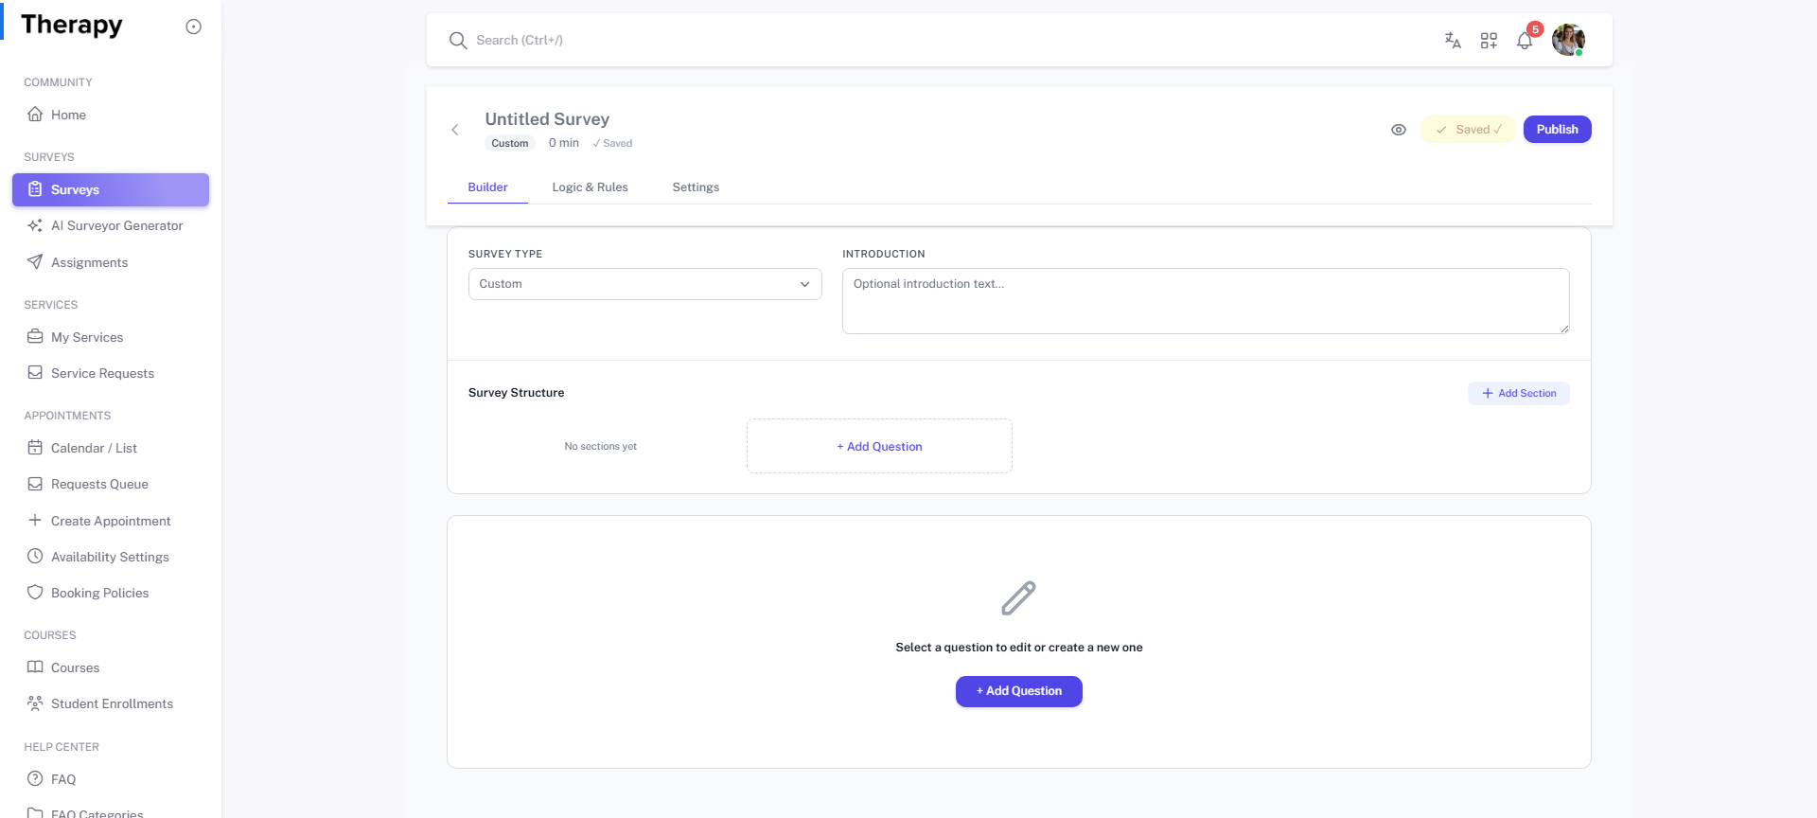
Task: Click the Create Appointment plus icon
Action: [x=35, y=521]
